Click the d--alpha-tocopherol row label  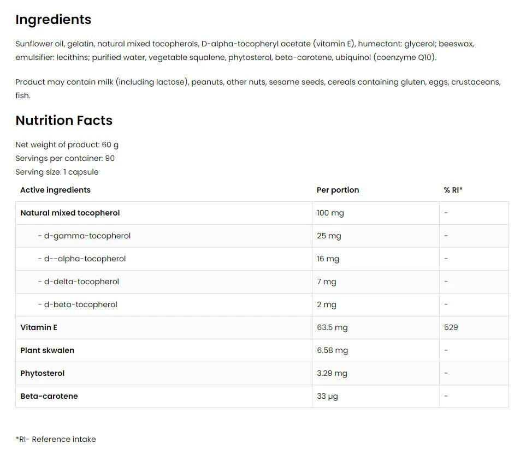82,259
